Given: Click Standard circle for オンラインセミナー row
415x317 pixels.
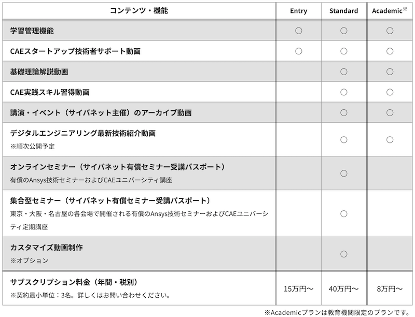Looking at the screenshot, I should coord(344,174).
